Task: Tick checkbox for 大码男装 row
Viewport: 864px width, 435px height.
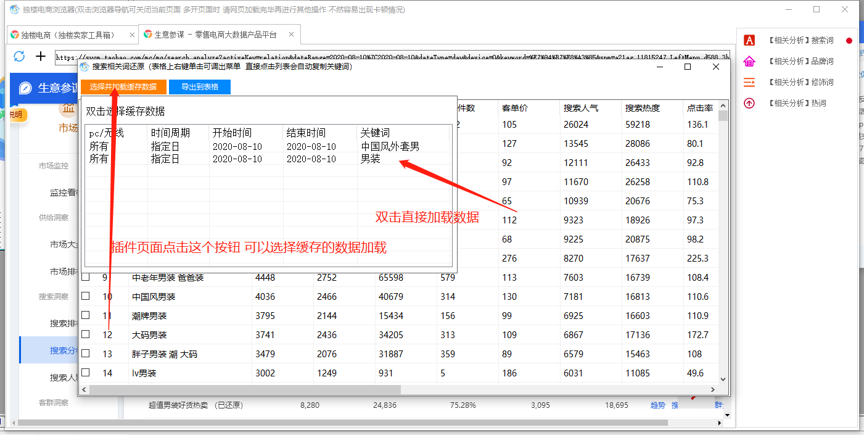Action: coord(86,334)
